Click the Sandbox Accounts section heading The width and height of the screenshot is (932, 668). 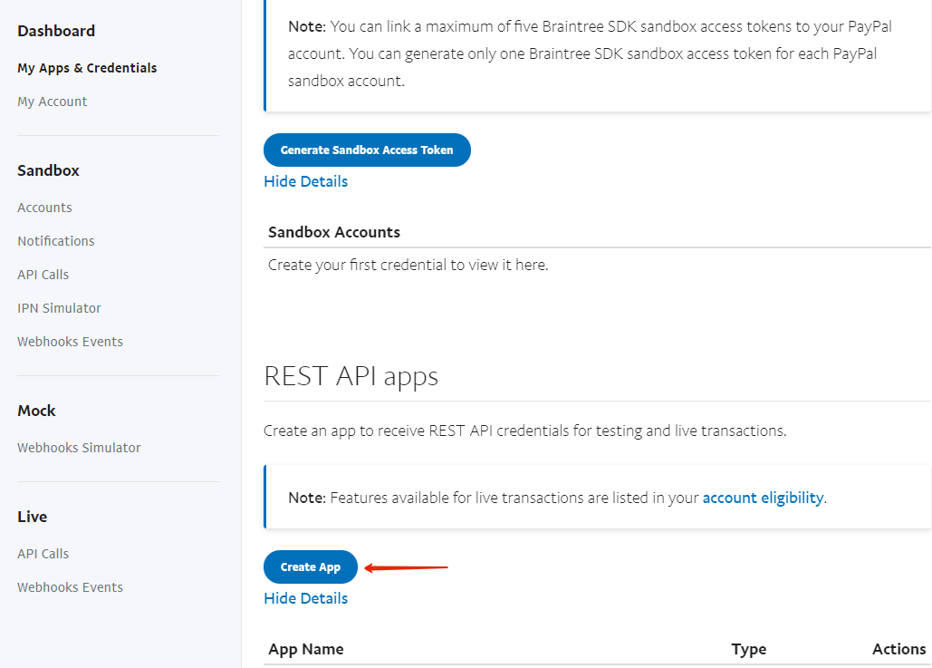(x=334, y=232)
